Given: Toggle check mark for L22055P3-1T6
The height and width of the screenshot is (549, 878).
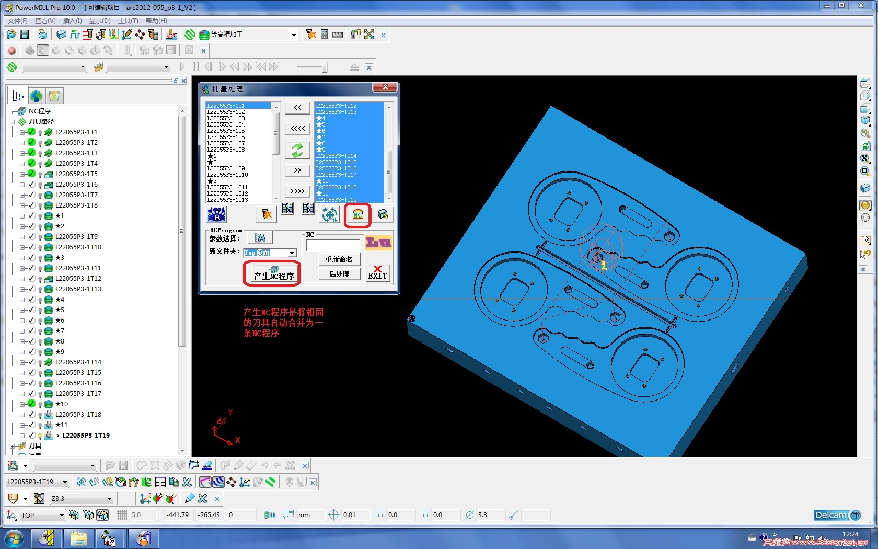Looking at the screenshot, I should point(32,184).
